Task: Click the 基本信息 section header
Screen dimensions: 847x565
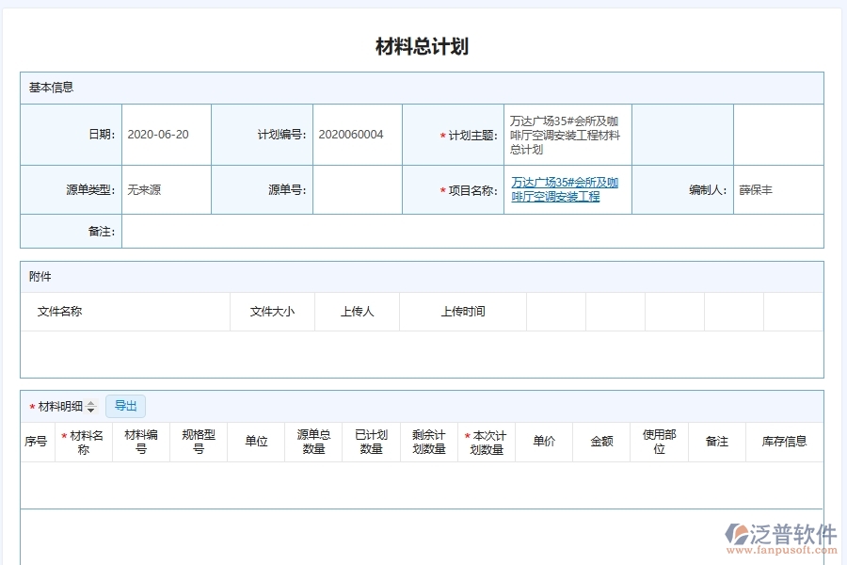Action: (x=45, y=87)
